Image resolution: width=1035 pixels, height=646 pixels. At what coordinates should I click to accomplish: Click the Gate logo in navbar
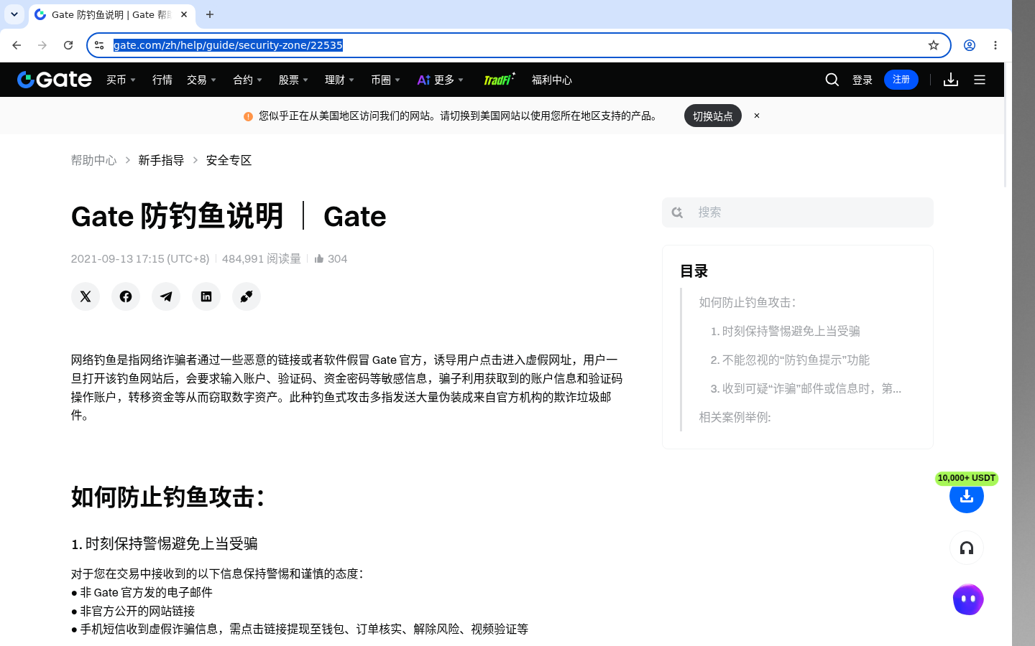(x=55, y=80)
